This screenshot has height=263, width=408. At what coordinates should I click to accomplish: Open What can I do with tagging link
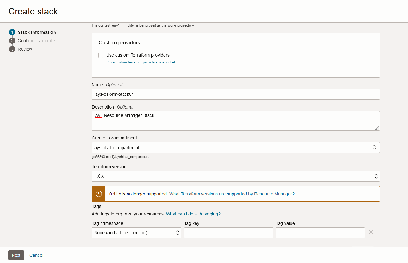click(x=193, y=214)
